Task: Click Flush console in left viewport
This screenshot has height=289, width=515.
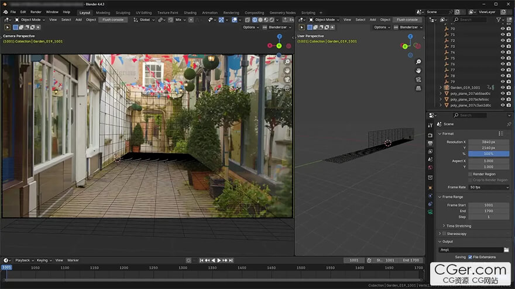Action: point(112,20)
